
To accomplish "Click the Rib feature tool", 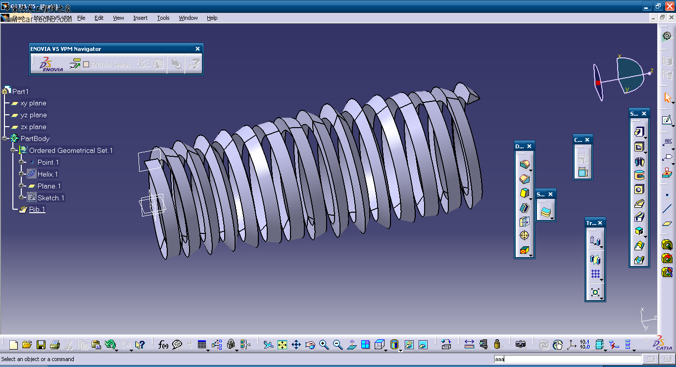I will 639,203.
